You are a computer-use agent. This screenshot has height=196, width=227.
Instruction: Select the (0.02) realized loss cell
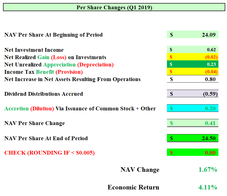click(193, 57)
